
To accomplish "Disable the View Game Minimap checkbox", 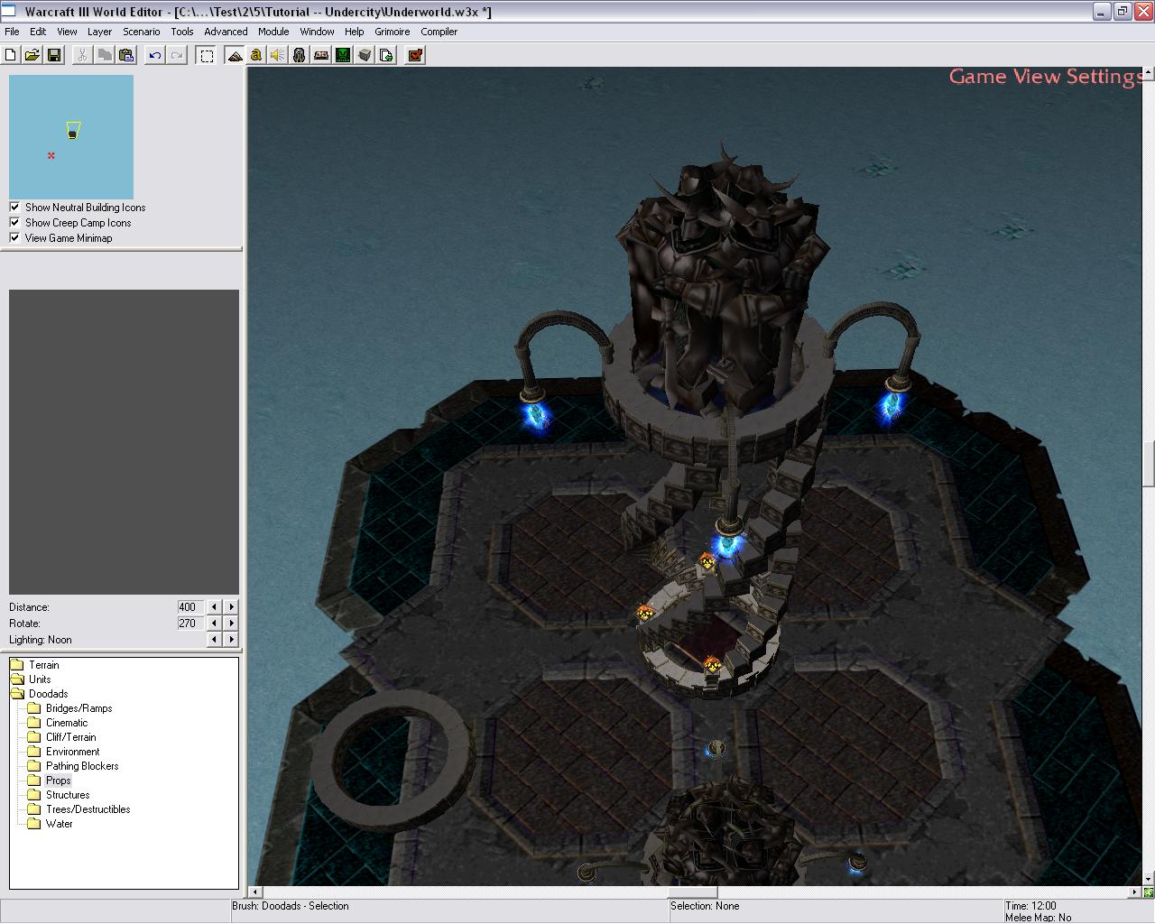I will (14, 238).
